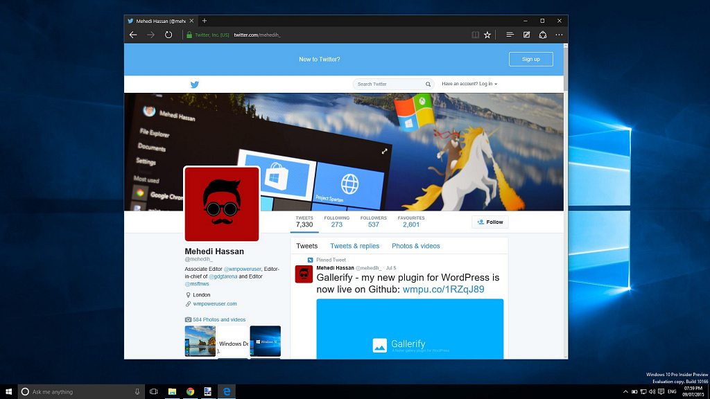Click pinned tweet author avatar

(304, 274)
